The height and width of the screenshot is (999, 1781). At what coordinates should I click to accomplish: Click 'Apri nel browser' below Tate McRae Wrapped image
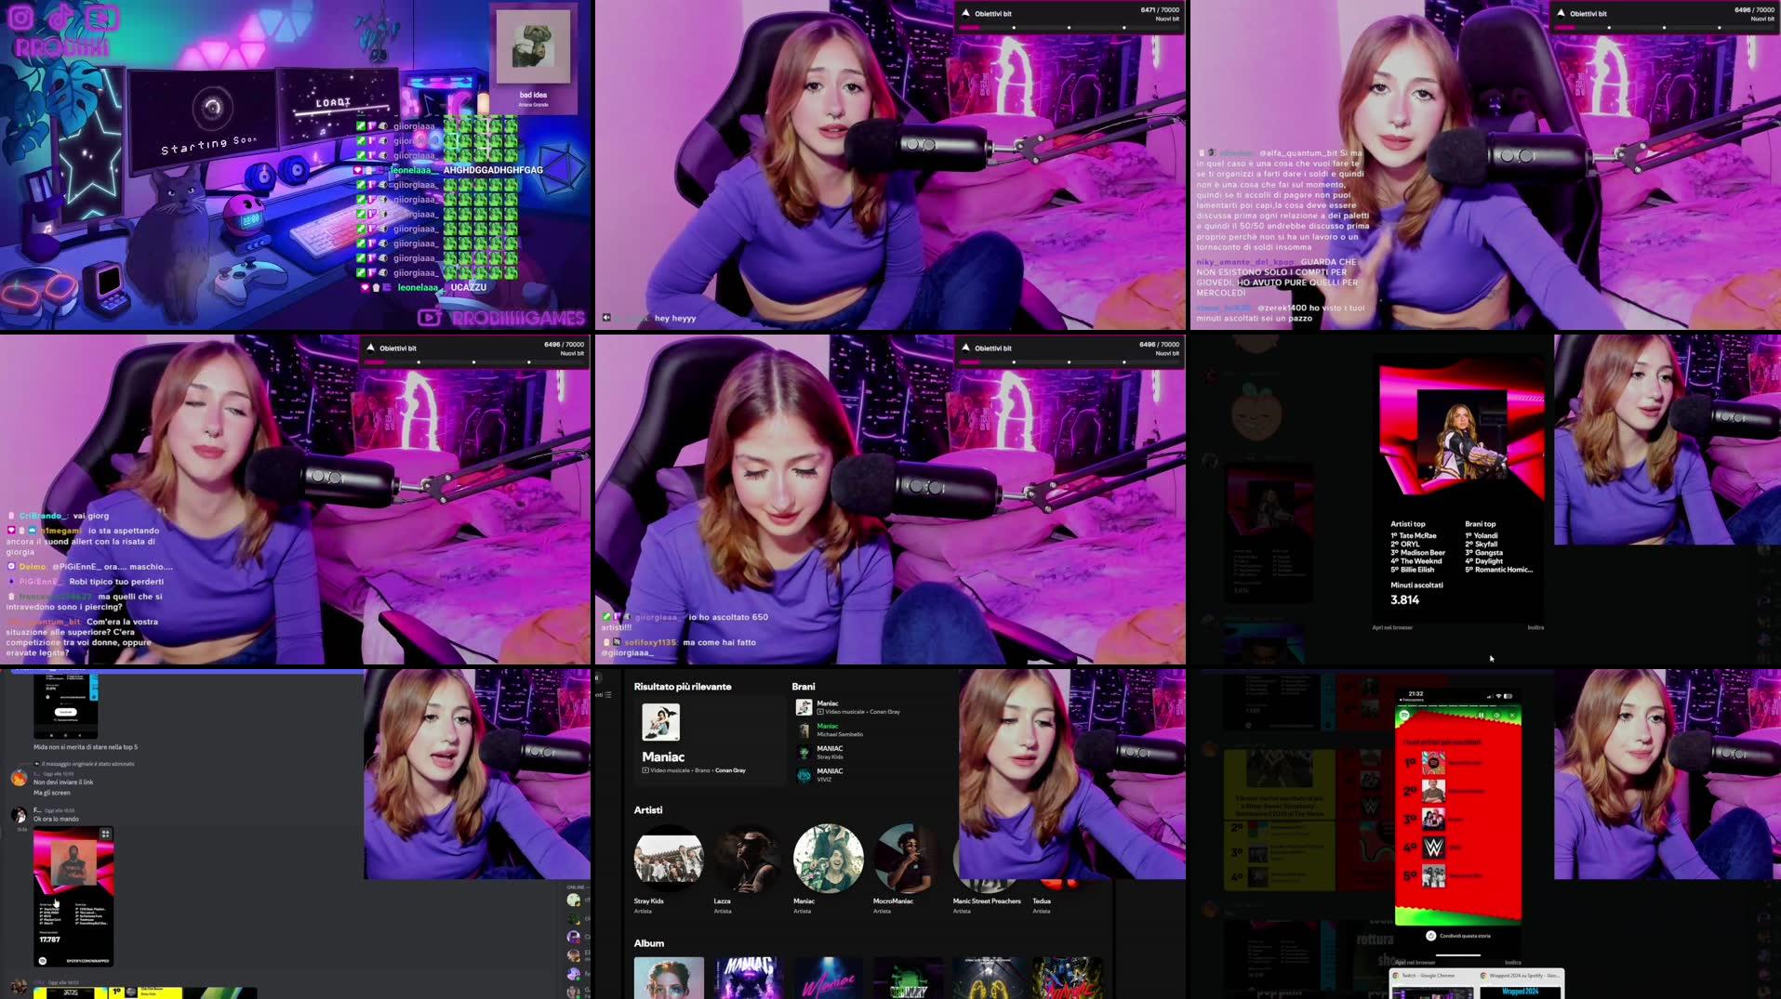click(1392, 627)
